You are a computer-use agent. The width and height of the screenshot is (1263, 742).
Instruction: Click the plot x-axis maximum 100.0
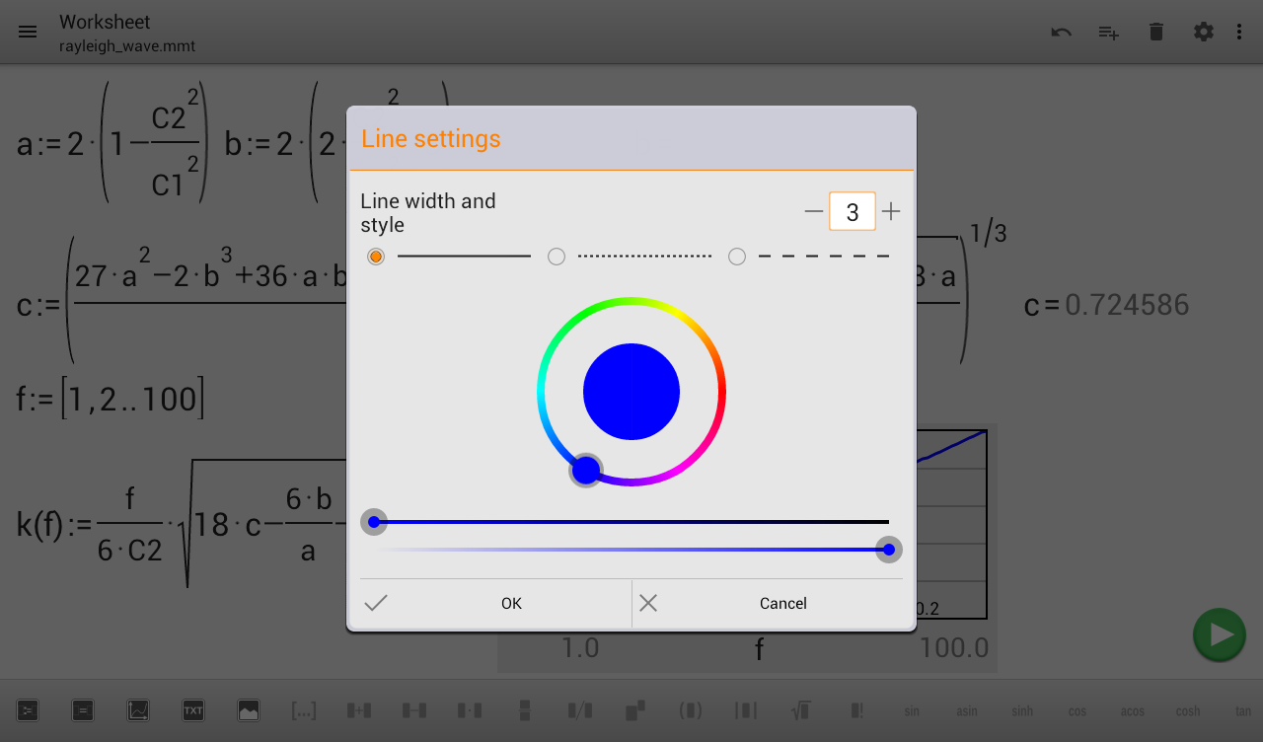click(x=954, y=648)
